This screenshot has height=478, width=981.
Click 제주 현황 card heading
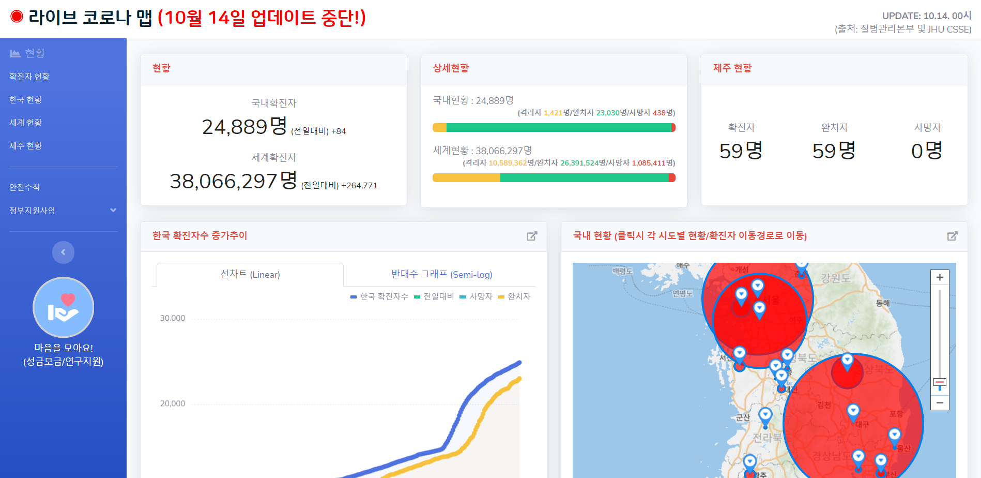(x=732, y=68)
